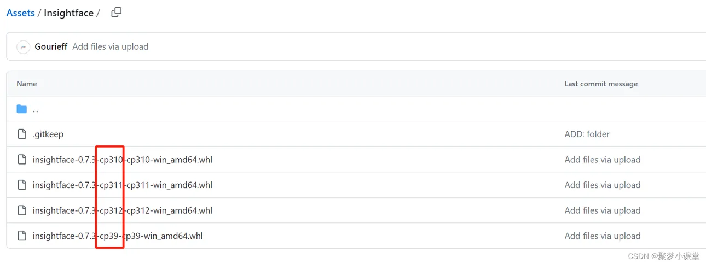Open the .gitkeep file
The width and height of the screenshot is (706, 264).
click(48, 134)
